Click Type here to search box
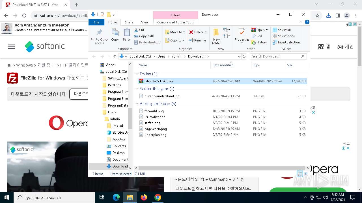The height and width of the screenshot is (203, 362). 54,197
